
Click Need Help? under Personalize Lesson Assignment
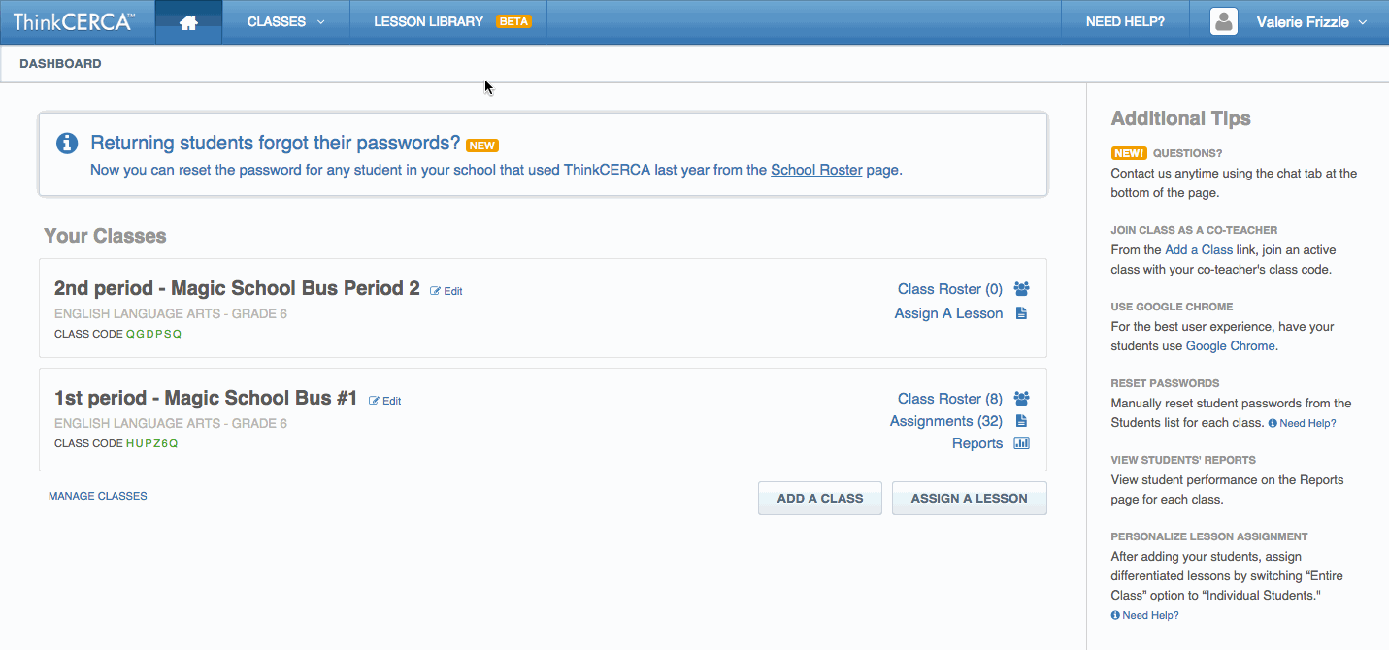(x=1145, y=615)
